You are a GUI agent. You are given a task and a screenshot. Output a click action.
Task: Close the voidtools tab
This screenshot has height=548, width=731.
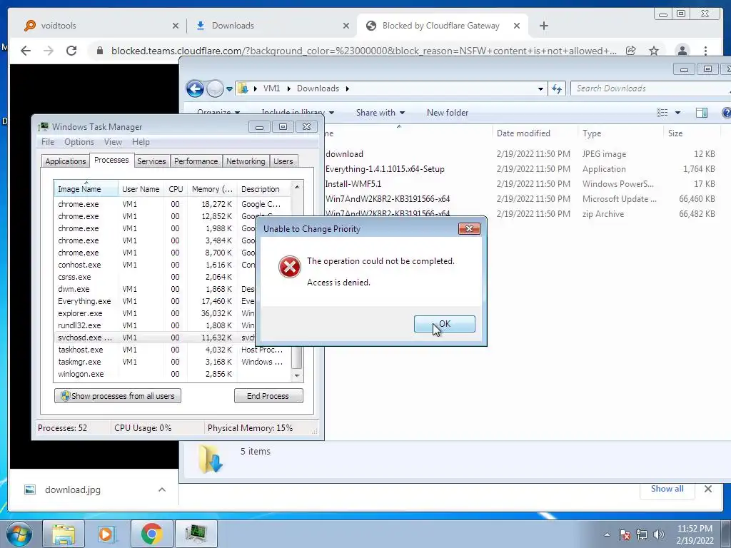click(x=176, y=26)
